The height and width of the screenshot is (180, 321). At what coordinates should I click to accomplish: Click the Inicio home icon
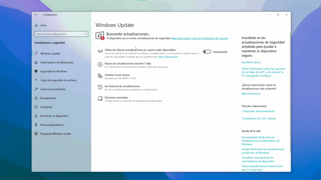pos(36,25)
